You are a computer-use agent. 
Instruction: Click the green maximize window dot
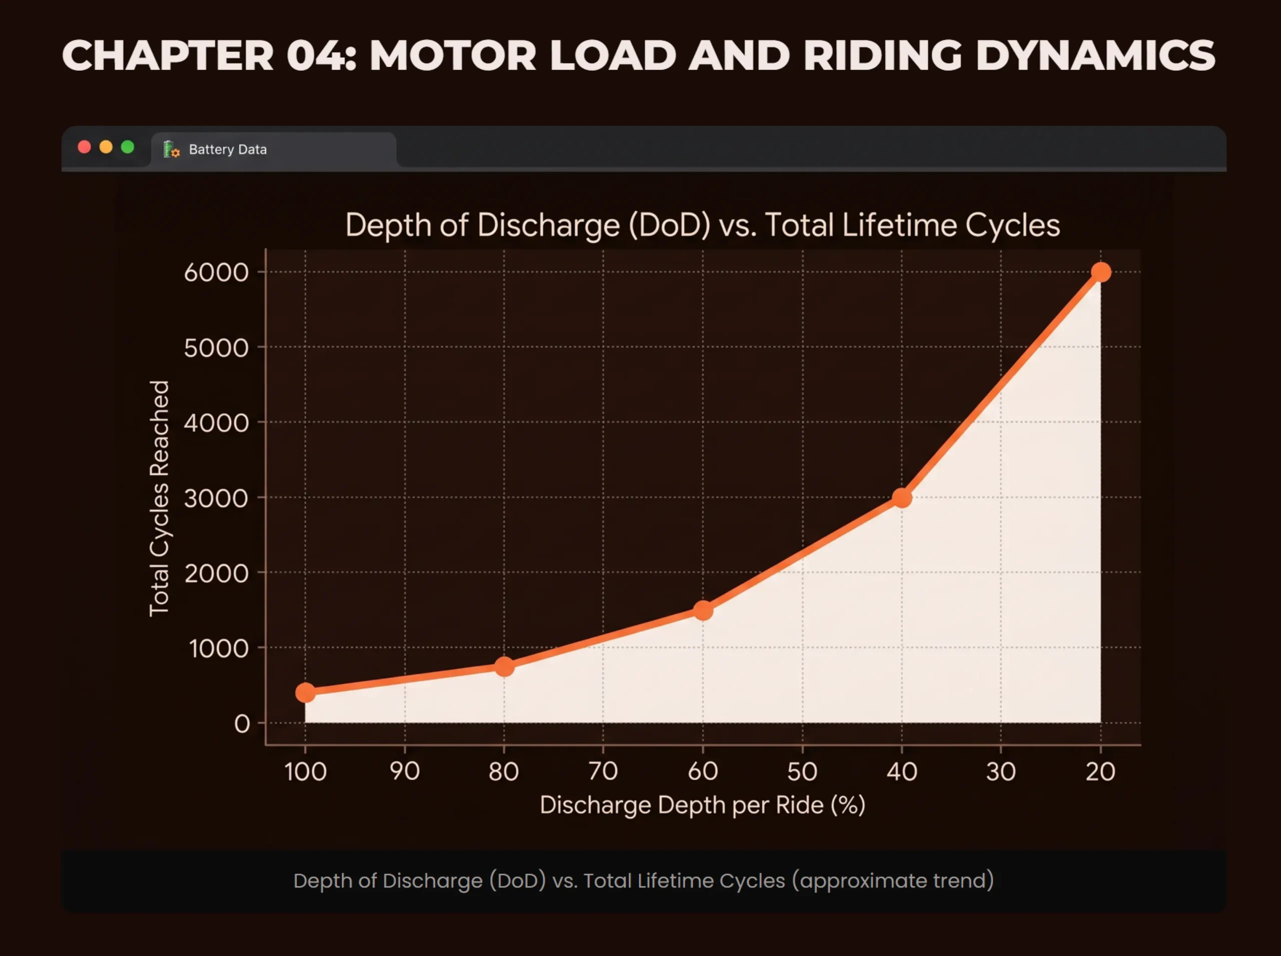(128, 147)
